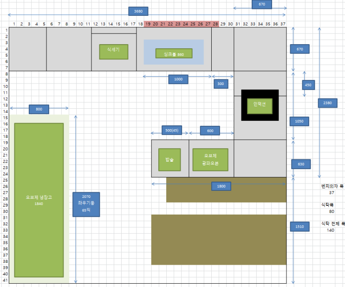Click red-highlighted column number 22
This screenshot has width=345, height=287.
click(170, 24)
